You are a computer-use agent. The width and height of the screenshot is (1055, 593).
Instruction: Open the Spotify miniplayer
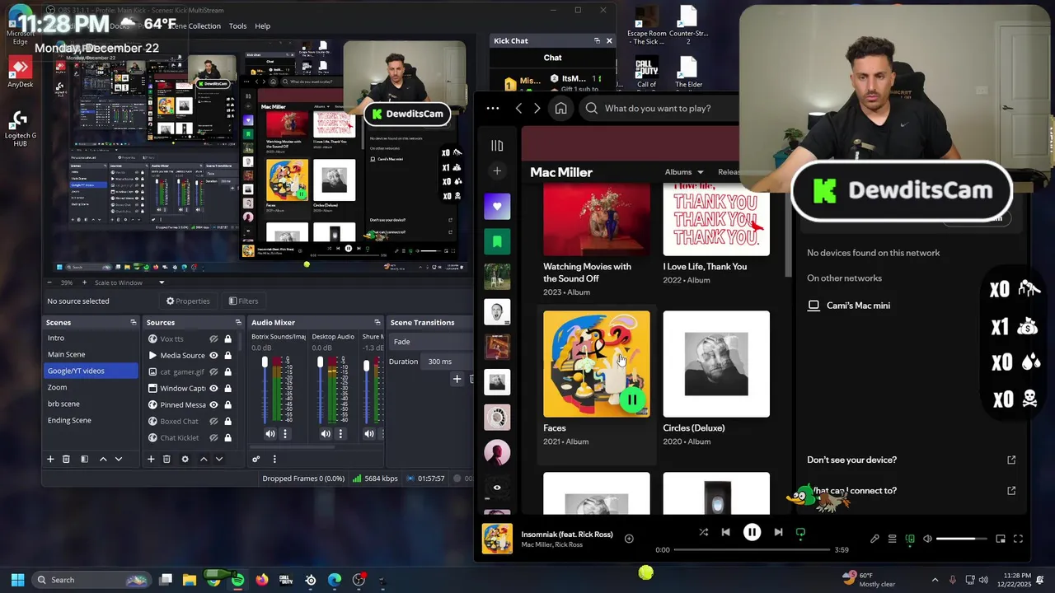click(x=1001, y=539)
